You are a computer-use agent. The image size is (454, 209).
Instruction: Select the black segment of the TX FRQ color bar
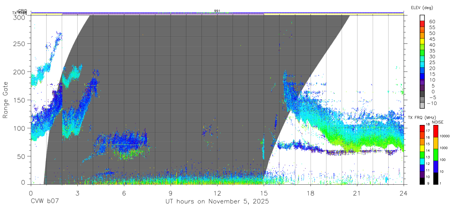coord(422,181)
